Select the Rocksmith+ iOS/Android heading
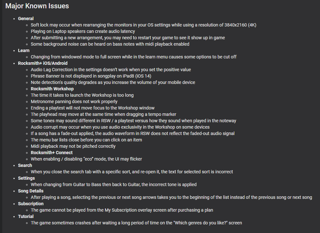Screen dimensions: 320x233 click(x=43, y=63)
